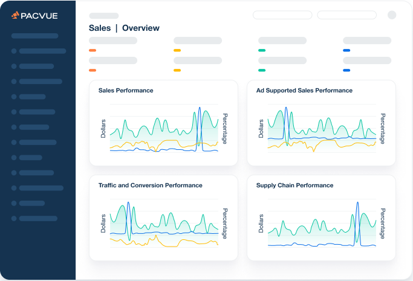Select the top sidebar section header bar
This screenshot has width=413, height=281.
34,36
